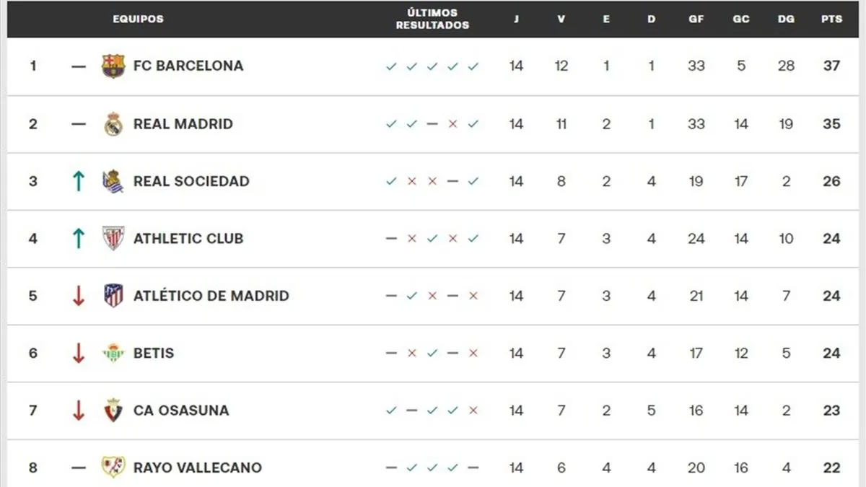Screen dimensions: 866x487
Task: Click the Últimos Resultados column header
Action: point(432,19)
